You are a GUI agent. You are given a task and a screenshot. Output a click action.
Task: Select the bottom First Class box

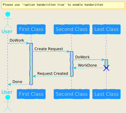coord(31,94)
